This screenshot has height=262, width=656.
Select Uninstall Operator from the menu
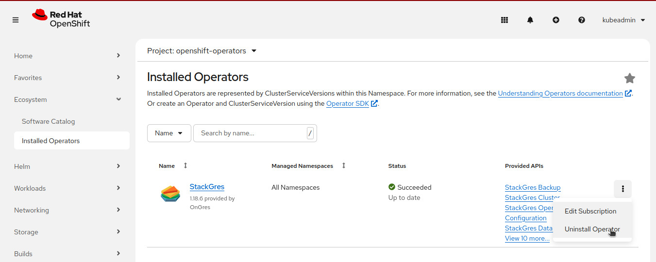click(592, 229)
